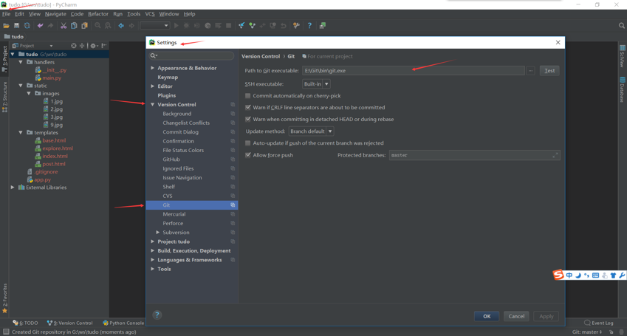Click the Revert changes toolbar icon

click(284, 26)
